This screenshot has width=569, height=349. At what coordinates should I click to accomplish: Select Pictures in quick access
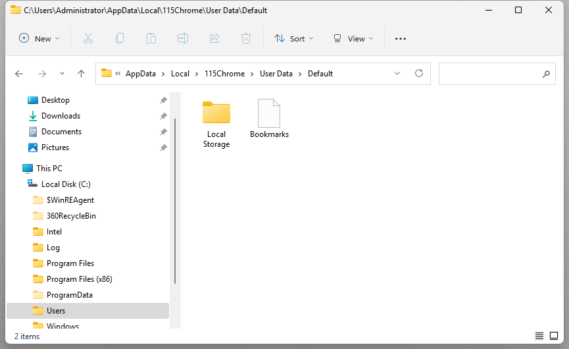pos(55,148)
